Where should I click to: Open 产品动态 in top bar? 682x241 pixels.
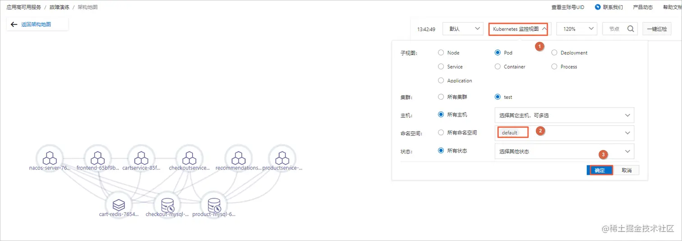[x=643, y=7]
